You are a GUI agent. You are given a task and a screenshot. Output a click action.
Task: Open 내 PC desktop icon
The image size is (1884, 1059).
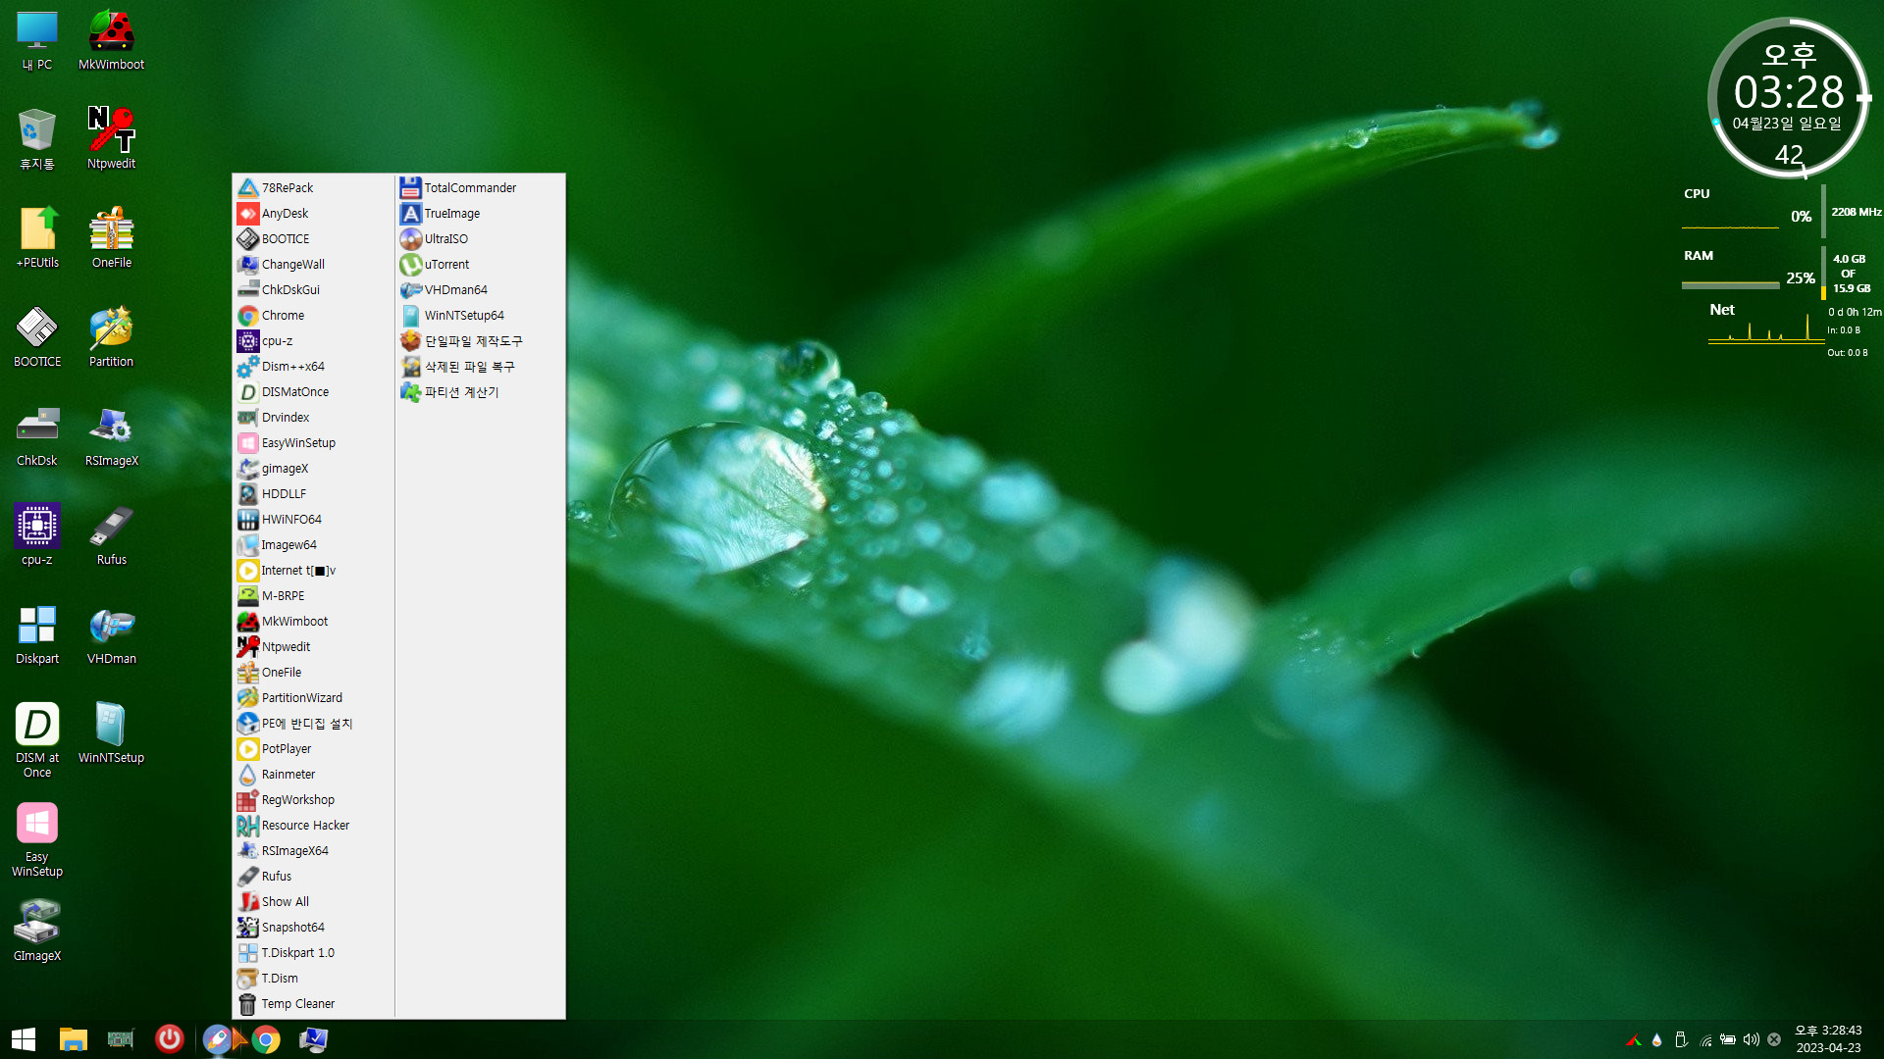point(37,40)
